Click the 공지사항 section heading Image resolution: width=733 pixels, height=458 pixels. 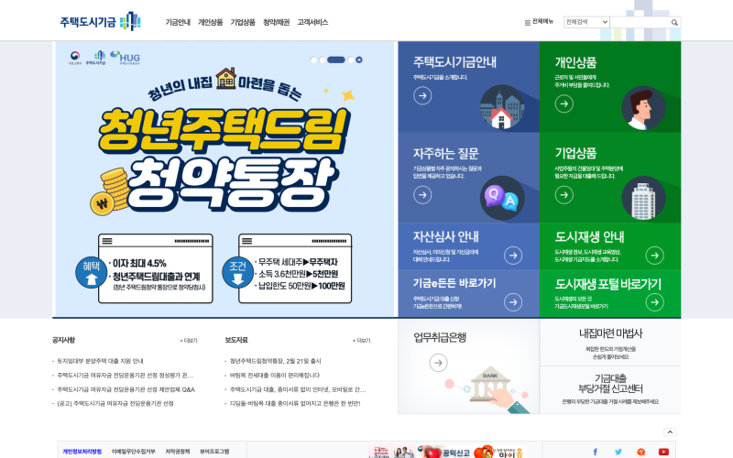(x=63, y=340)
